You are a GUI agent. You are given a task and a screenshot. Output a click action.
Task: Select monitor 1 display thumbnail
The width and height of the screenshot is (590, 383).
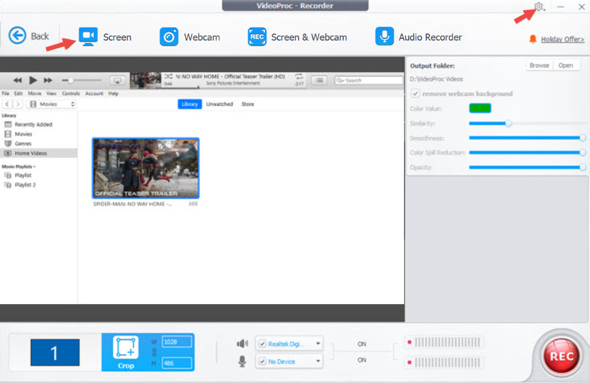55,352
